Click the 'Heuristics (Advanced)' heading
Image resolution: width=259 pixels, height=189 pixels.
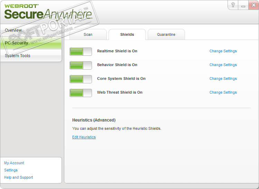tap(94, 120)
